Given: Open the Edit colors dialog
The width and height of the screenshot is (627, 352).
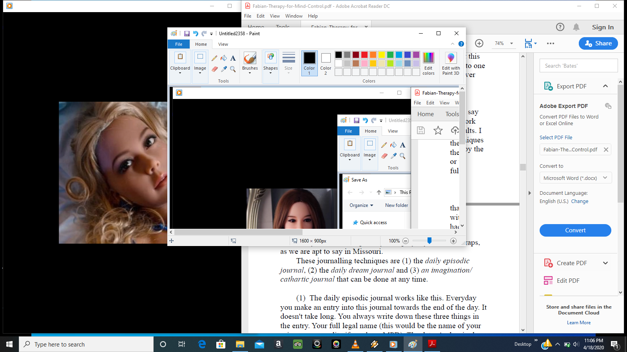Looking at the screenshot, I should (x=428, y=63).
